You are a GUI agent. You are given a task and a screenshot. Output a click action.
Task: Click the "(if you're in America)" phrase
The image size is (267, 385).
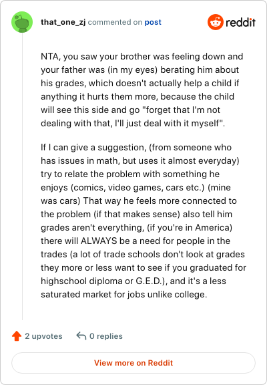[190, 228]
